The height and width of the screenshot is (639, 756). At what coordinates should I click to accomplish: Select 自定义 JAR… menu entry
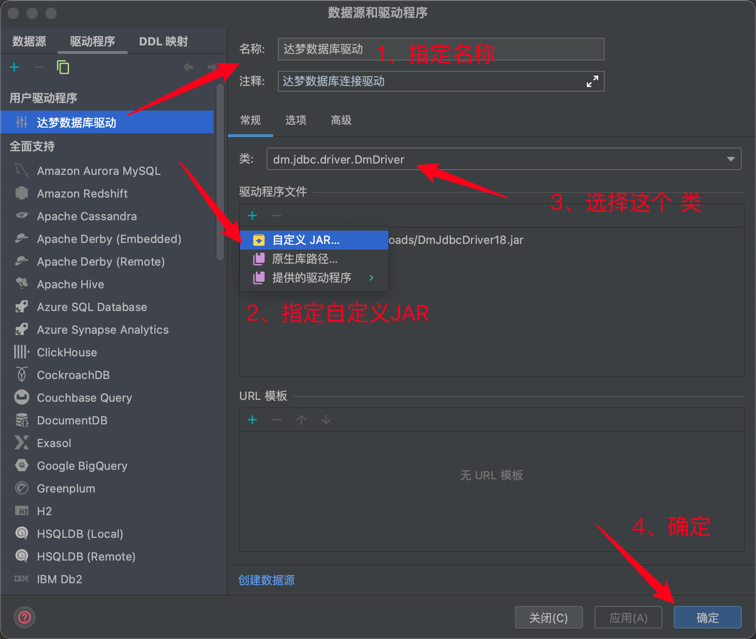306,240
